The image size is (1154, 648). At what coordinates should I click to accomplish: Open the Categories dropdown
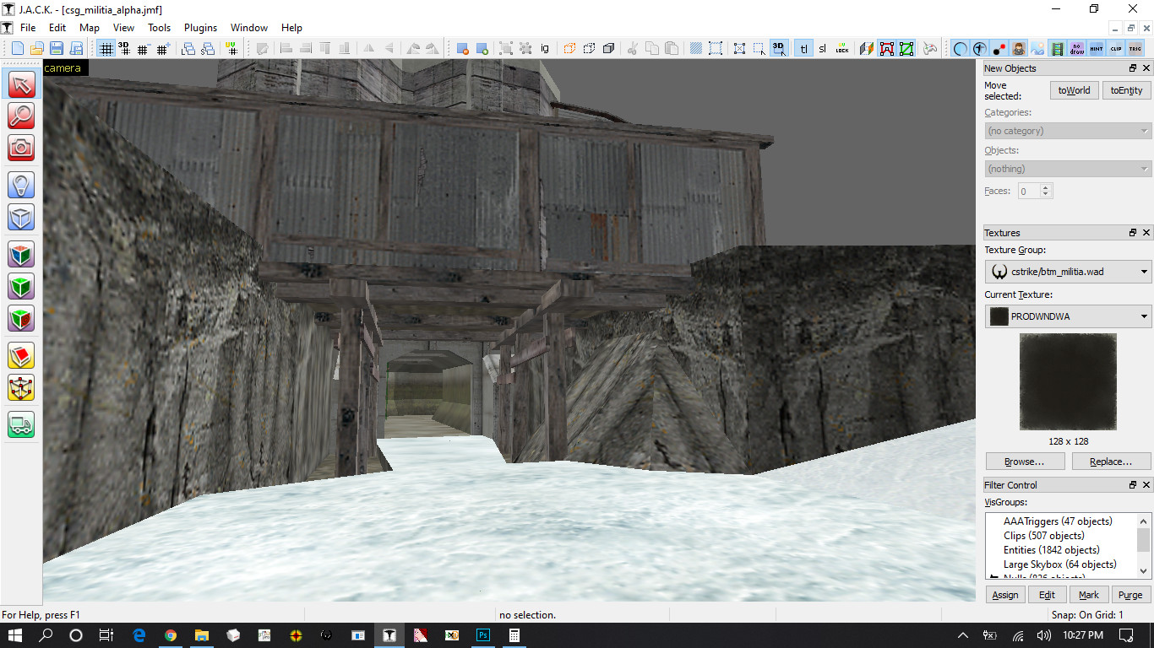tap(1068, 131)
